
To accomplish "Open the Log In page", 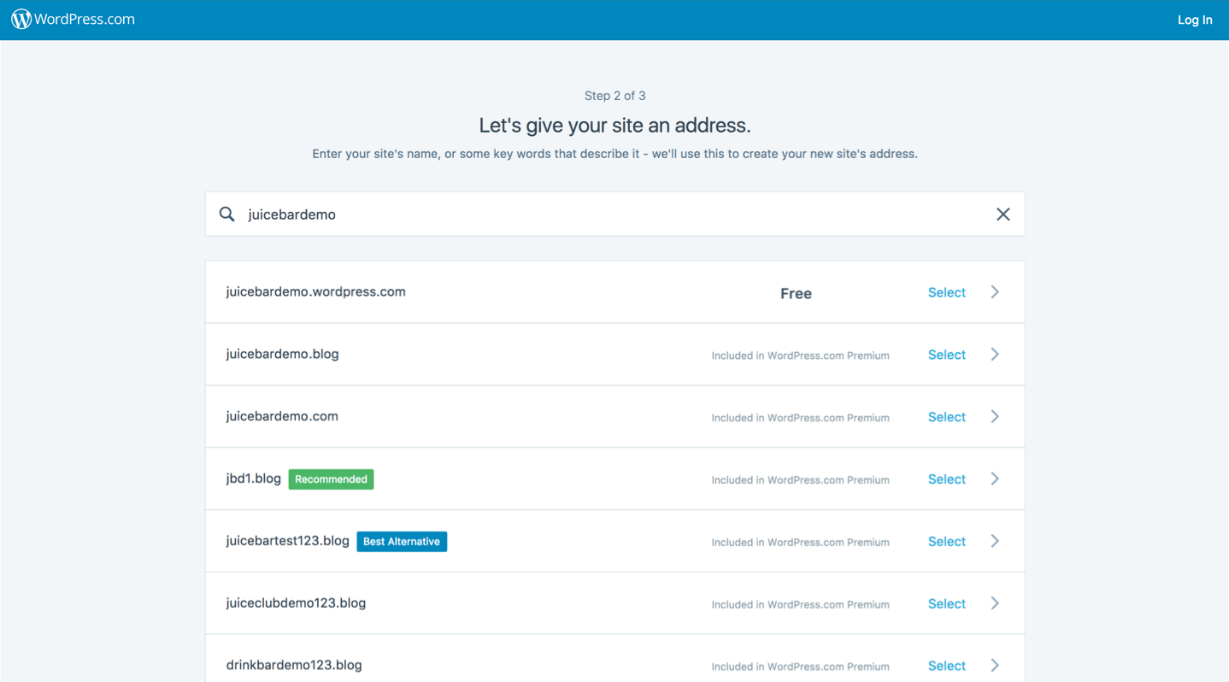I will [1194, 19].
